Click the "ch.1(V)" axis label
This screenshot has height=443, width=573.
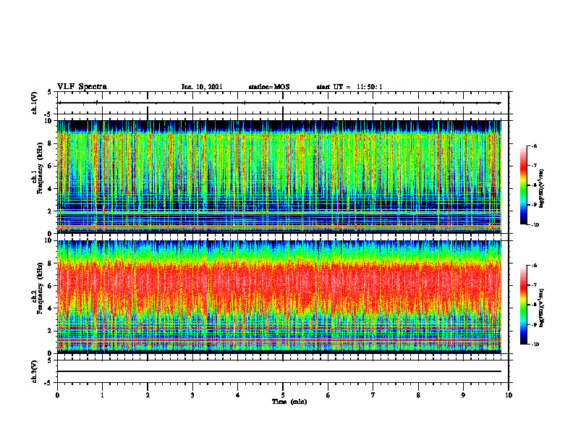point(34,103)
